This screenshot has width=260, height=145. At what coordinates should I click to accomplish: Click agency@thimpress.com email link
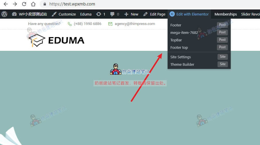tap(135, 24)
